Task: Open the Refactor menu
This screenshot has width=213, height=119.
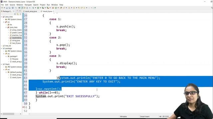Action: (x=20, y=5)
